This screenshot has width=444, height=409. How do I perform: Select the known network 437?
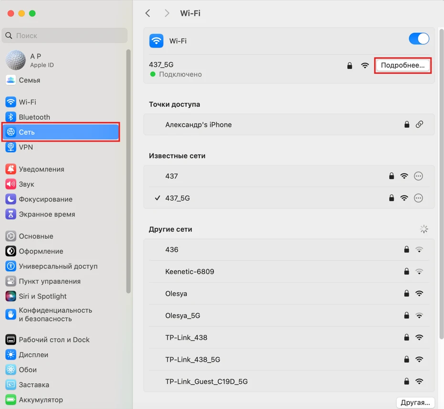coord(289,176)
